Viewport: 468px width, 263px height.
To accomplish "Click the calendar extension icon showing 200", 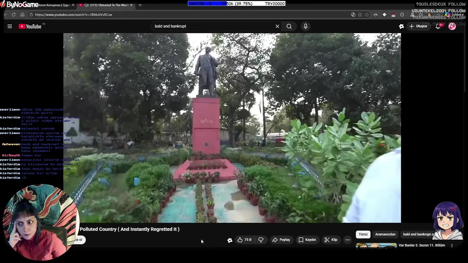I will [x=393, y=15].
